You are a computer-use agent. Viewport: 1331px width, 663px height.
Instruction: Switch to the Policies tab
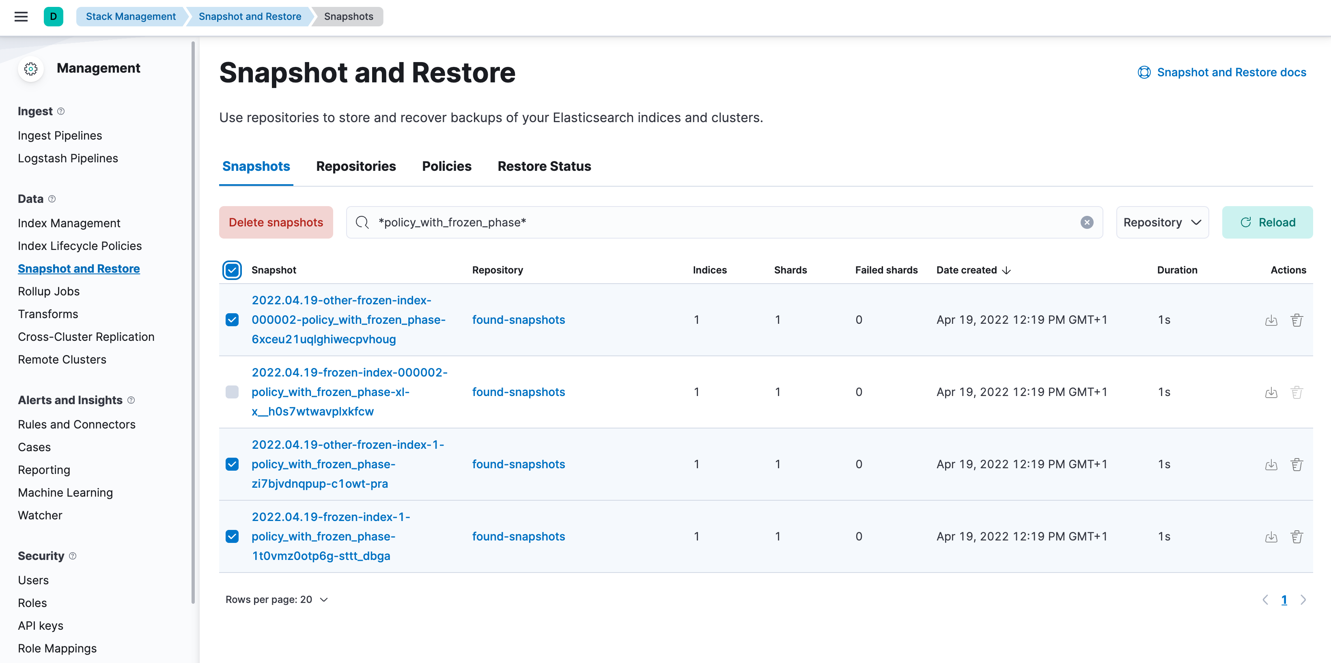click(x=447, y=166)
